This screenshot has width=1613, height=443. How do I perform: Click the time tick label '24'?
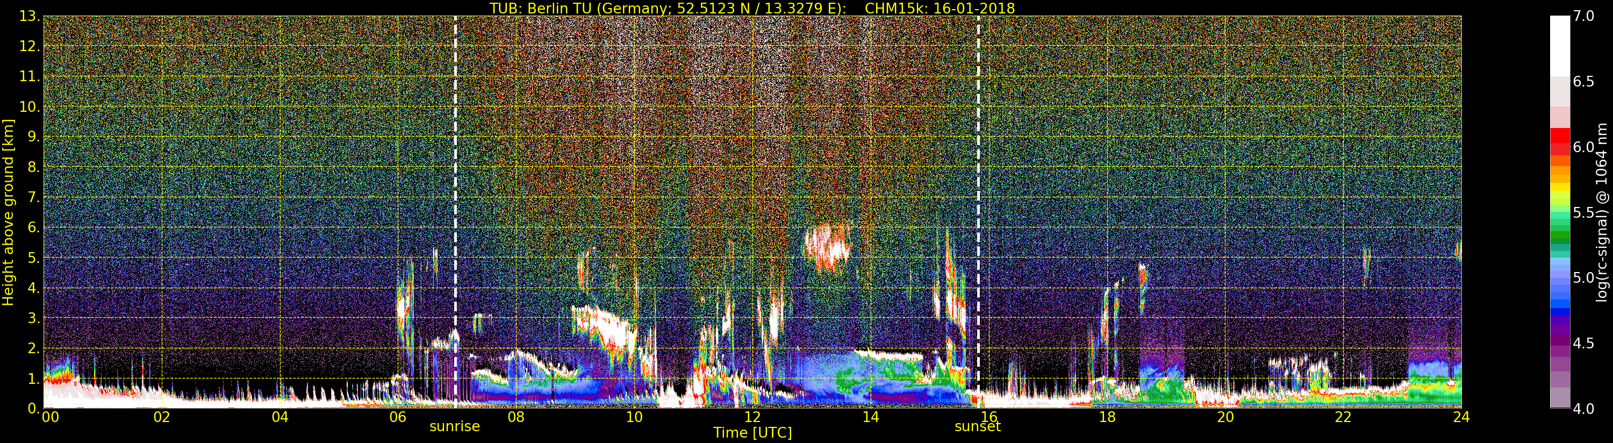coord(1461,417)
